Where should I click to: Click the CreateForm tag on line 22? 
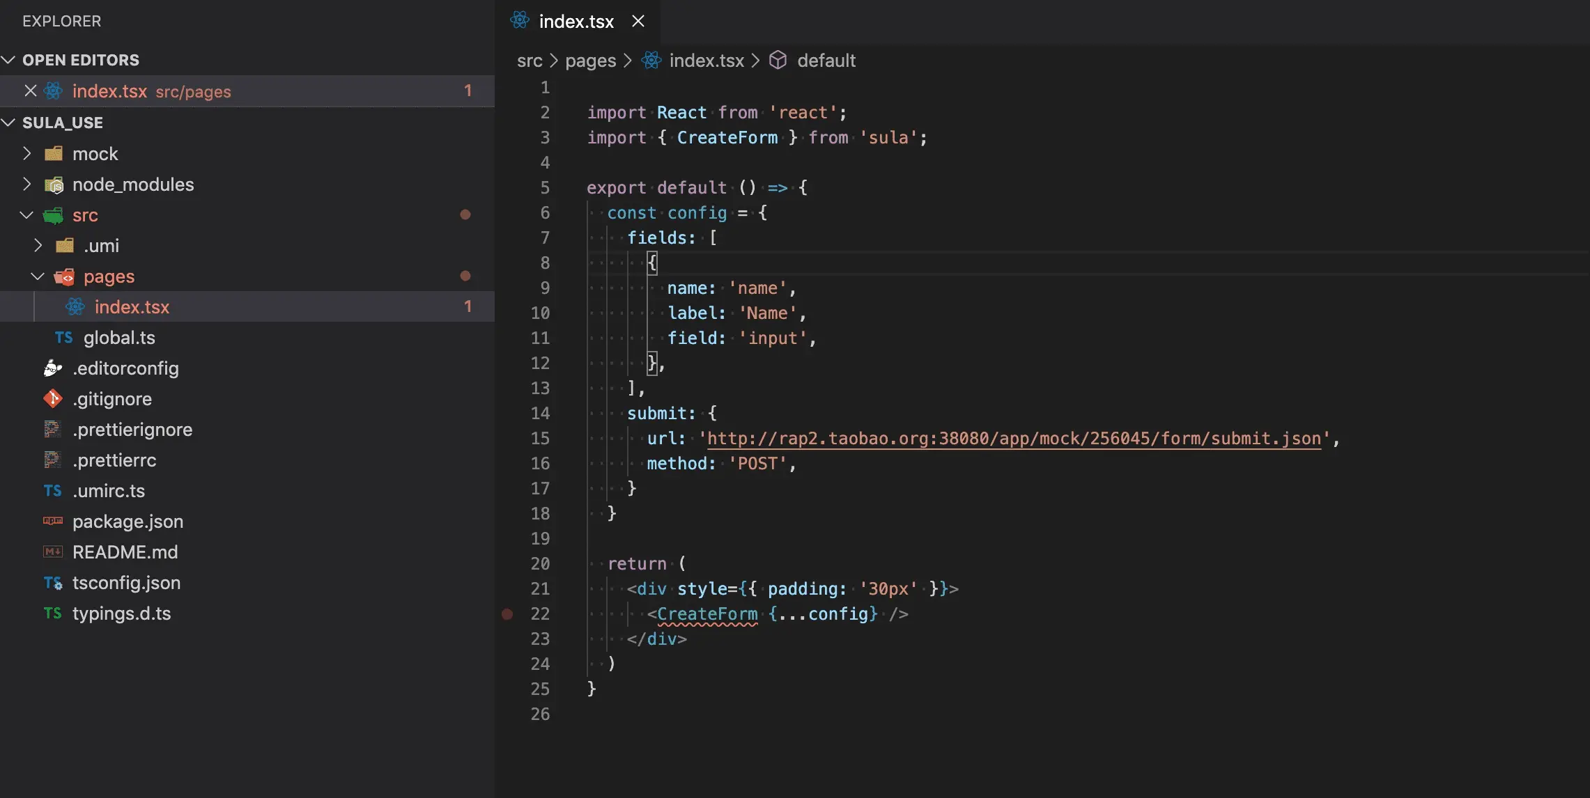(707, 614)
